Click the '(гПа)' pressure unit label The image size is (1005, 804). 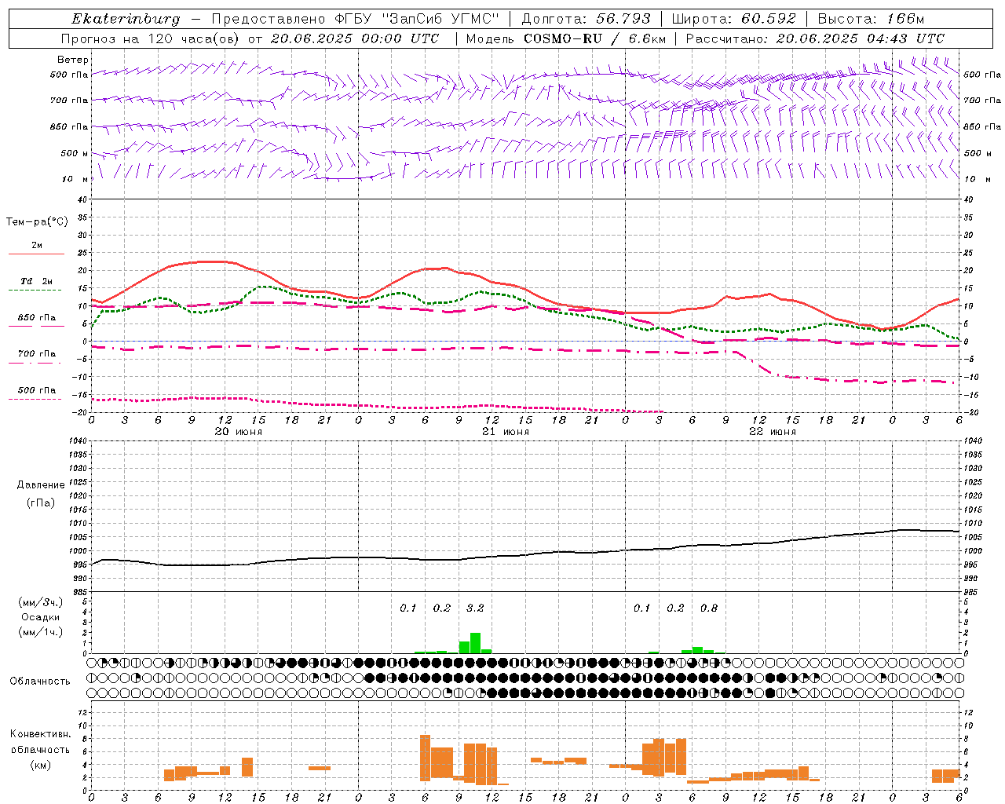[x=41, y=502]
